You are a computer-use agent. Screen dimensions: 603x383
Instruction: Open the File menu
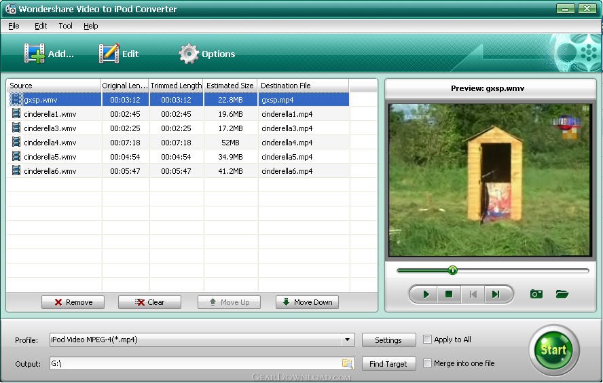coord(14,26)
